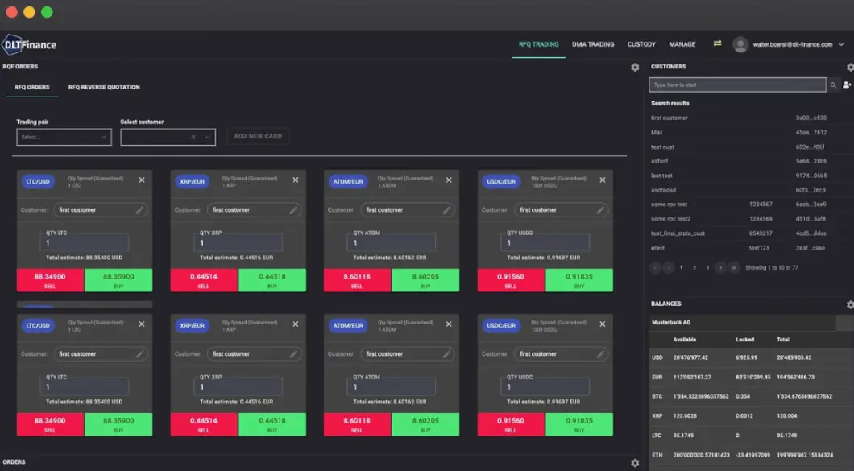Open the Orders settings gear at bottom right
854x471 pixels.
635,463
